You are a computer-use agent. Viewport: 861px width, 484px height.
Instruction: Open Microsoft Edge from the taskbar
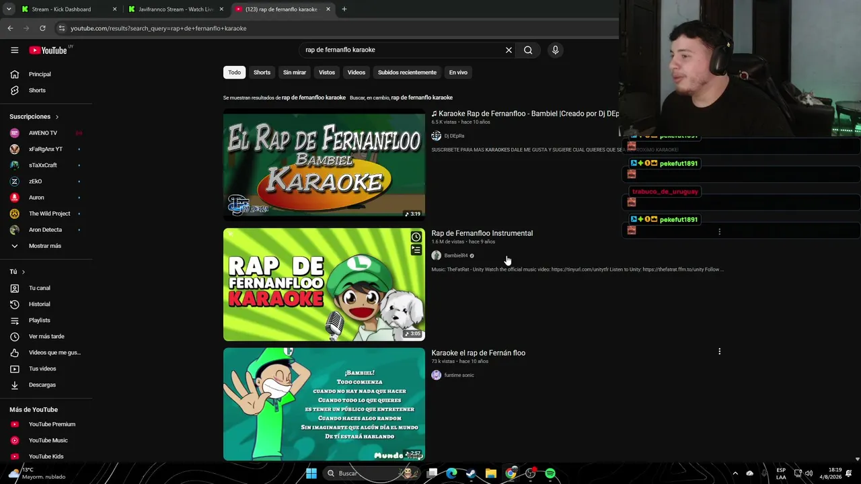pos(451,473)
